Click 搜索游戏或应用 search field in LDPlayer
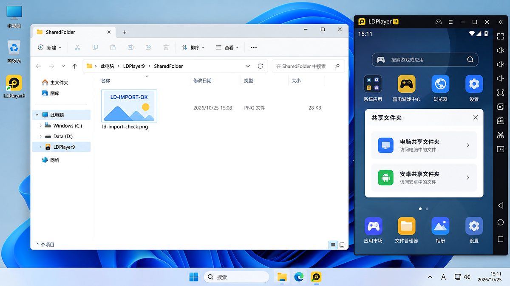510x286 pixels. click(425, 60)
